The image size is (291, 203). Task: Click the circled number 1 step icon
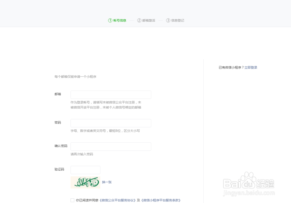click(x=110, y=20)
